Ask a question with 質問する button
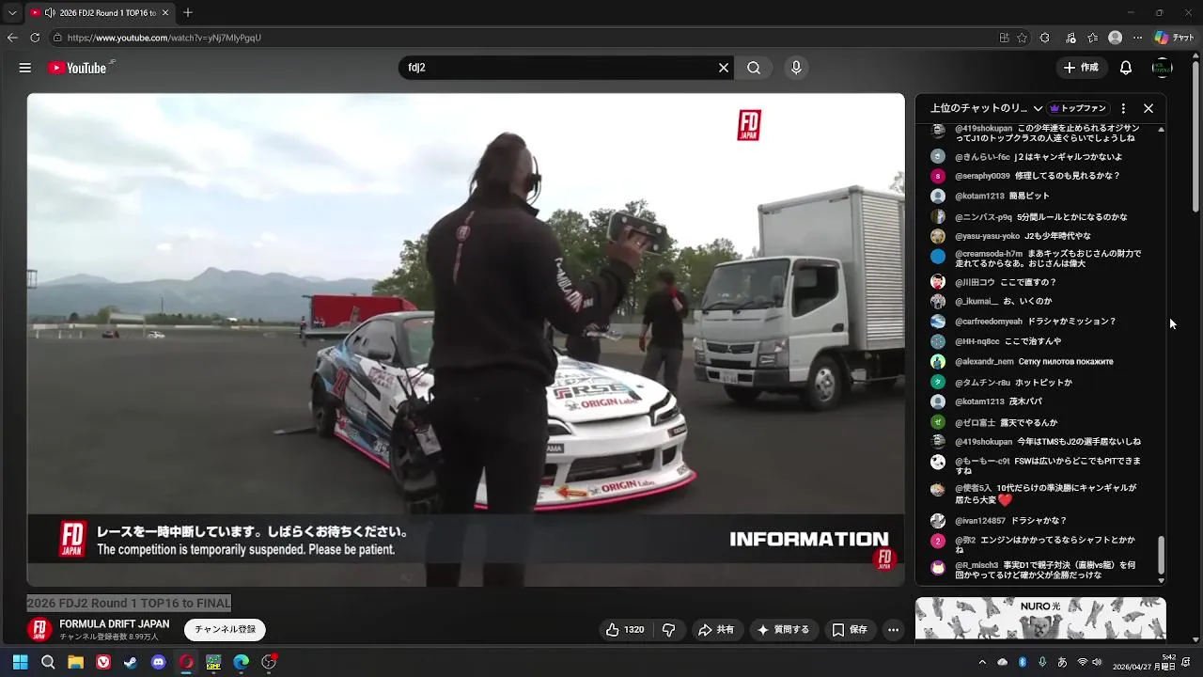This screenshot has height=677, width=1203. click(783, 630)
